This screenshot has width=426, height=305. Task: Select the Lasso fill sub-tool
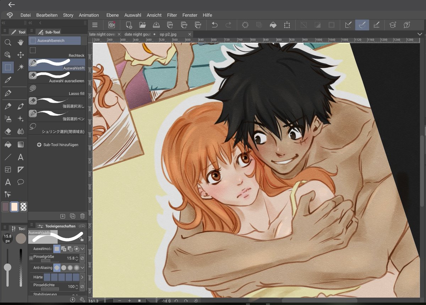pos(57,90)
